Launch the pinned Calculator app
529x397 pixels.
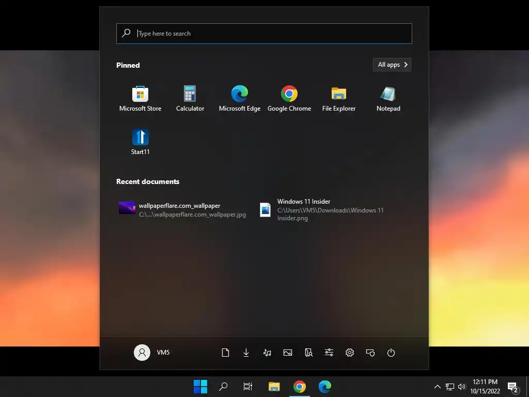pos(190,99)
